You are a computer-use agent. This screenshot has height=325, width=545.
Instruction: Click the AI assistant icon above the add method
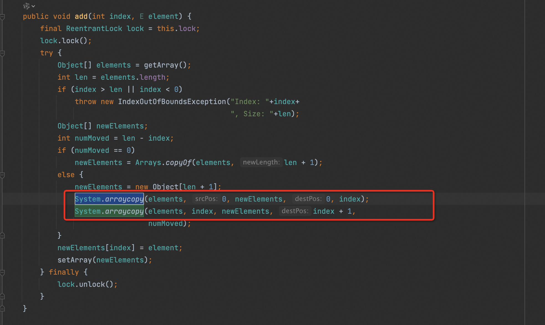click(26, 6)
